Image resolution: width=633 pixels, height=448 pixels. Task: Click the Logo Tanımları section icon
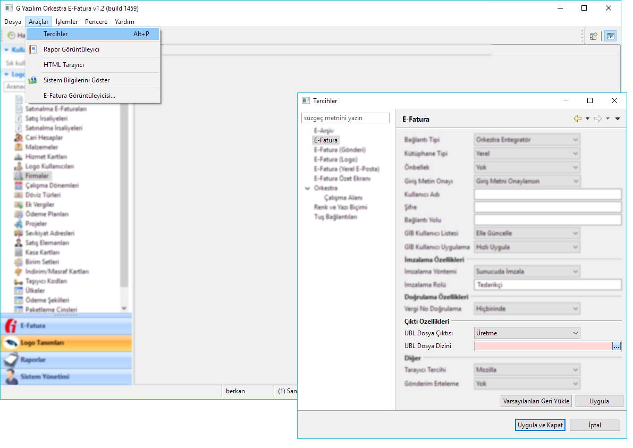[11, 343]
